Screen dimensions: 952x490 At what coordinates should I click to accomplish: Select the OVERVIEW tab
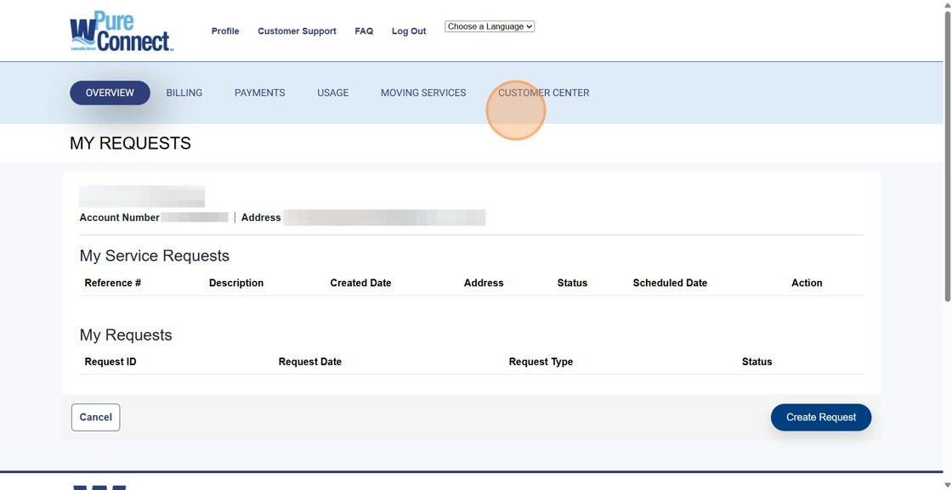coord(110,93)
